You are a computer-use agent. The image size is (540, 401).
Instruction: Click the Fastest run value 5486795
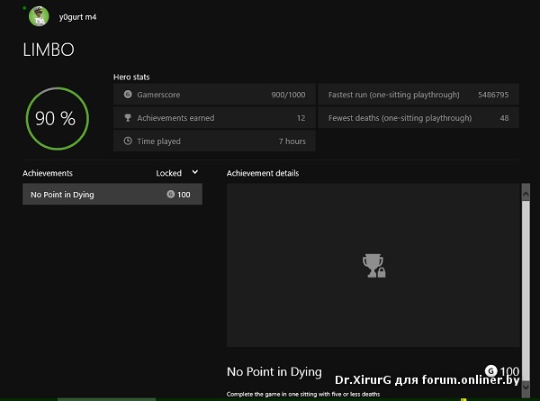coord(493,95)
